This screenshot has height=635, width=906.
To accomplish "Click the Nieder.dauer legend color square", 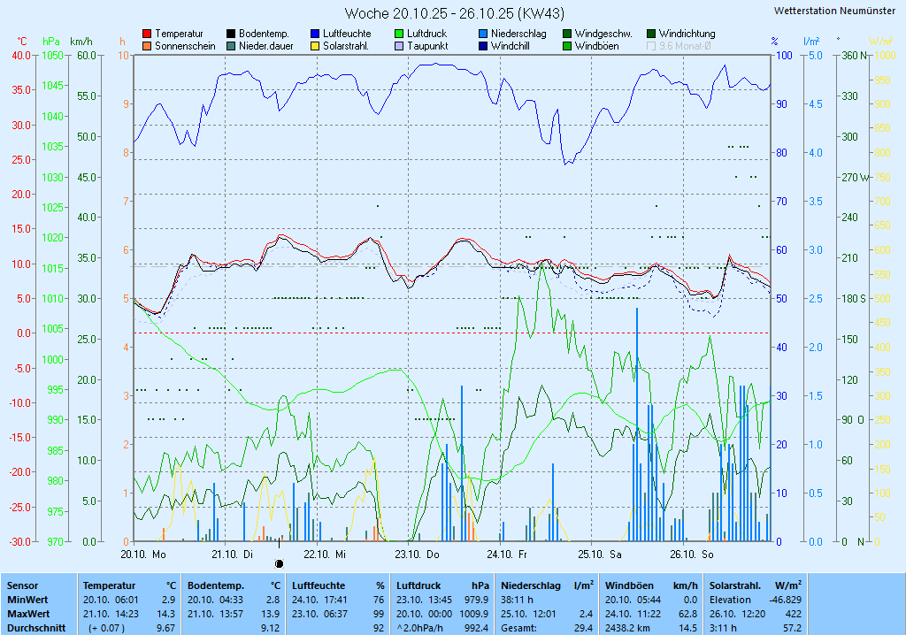I will [231, 46].
